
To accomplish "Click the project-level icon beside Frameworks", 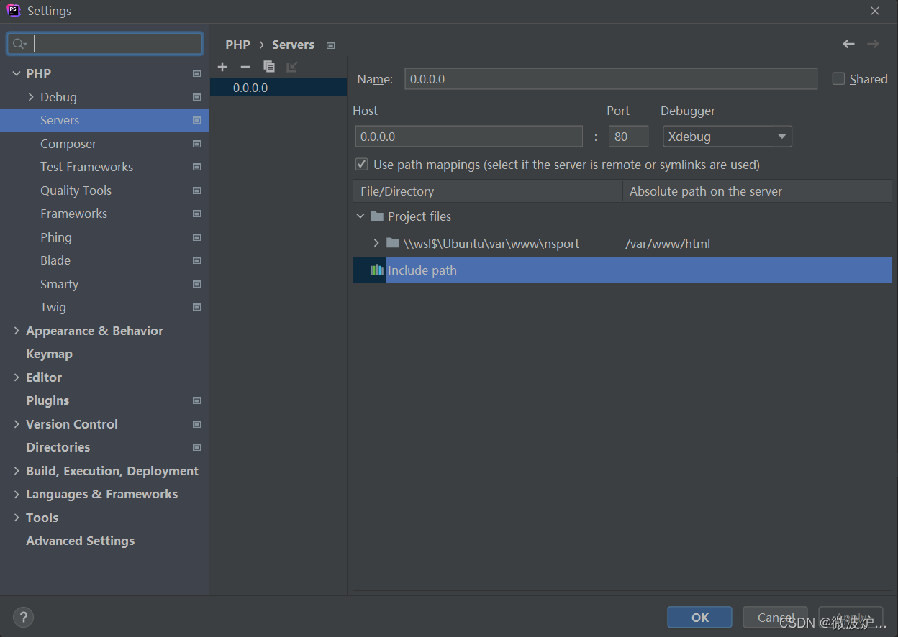I will click(196, 214).
